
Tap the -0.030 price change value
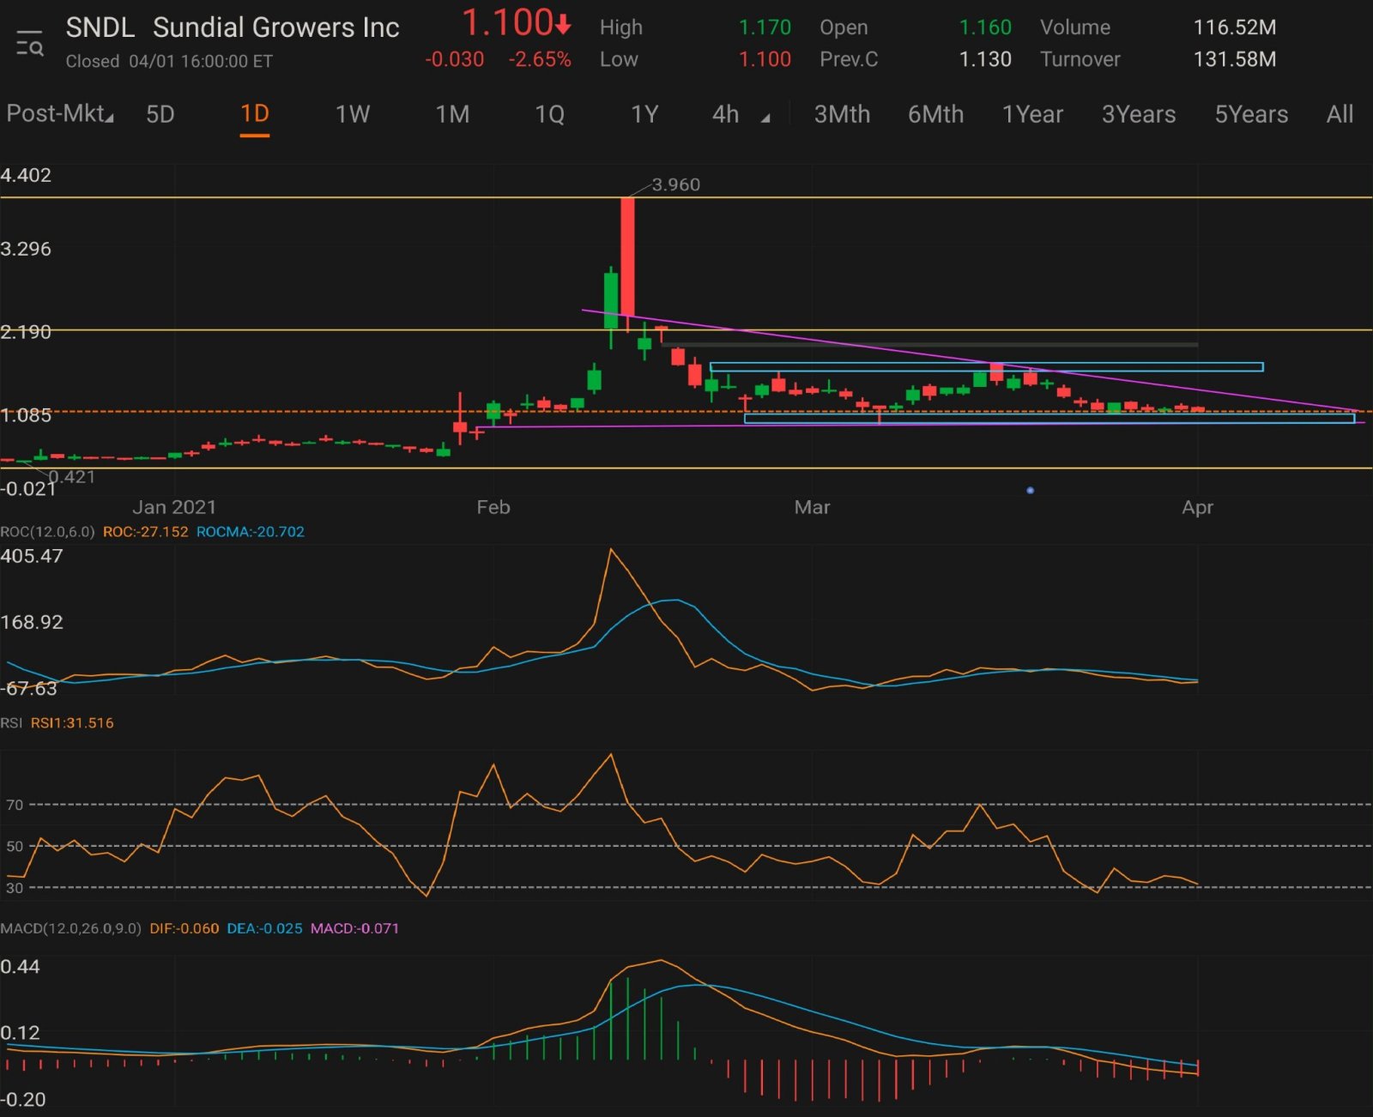[455, 59]
